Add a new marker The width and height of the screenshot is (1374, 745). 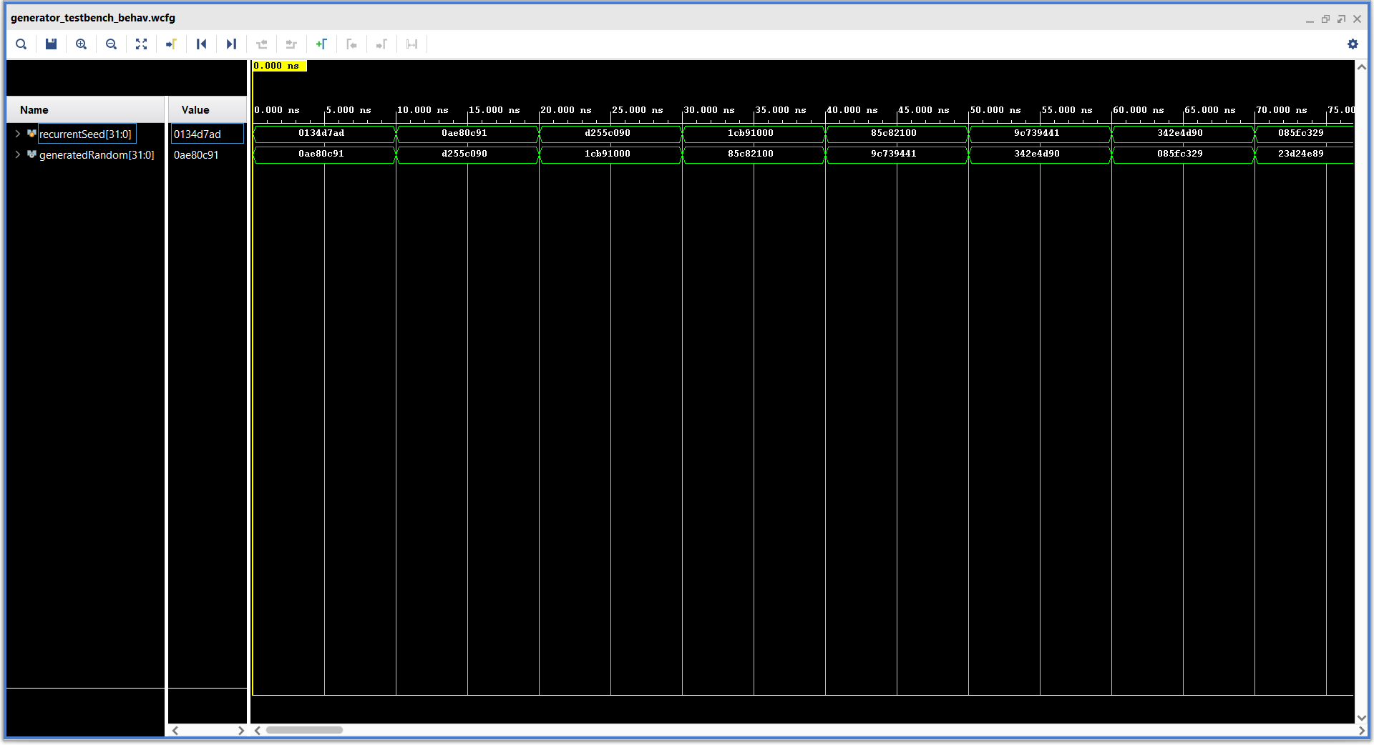(321, 44)
